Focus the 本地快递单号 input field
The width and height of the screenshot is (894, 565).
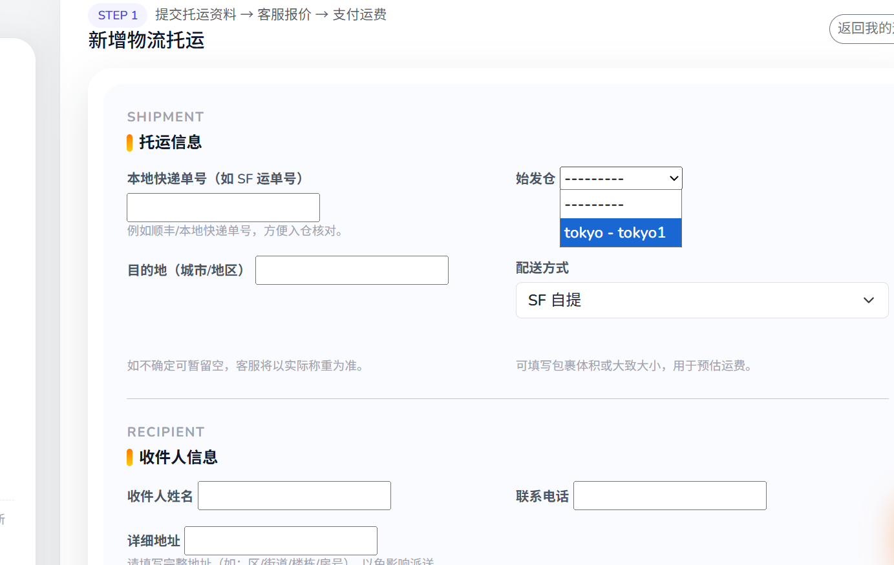click(223, 207)
